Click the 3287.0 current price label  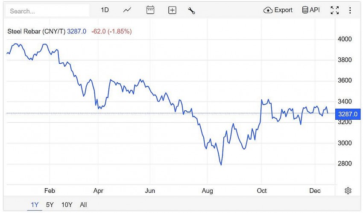[347, 114]
